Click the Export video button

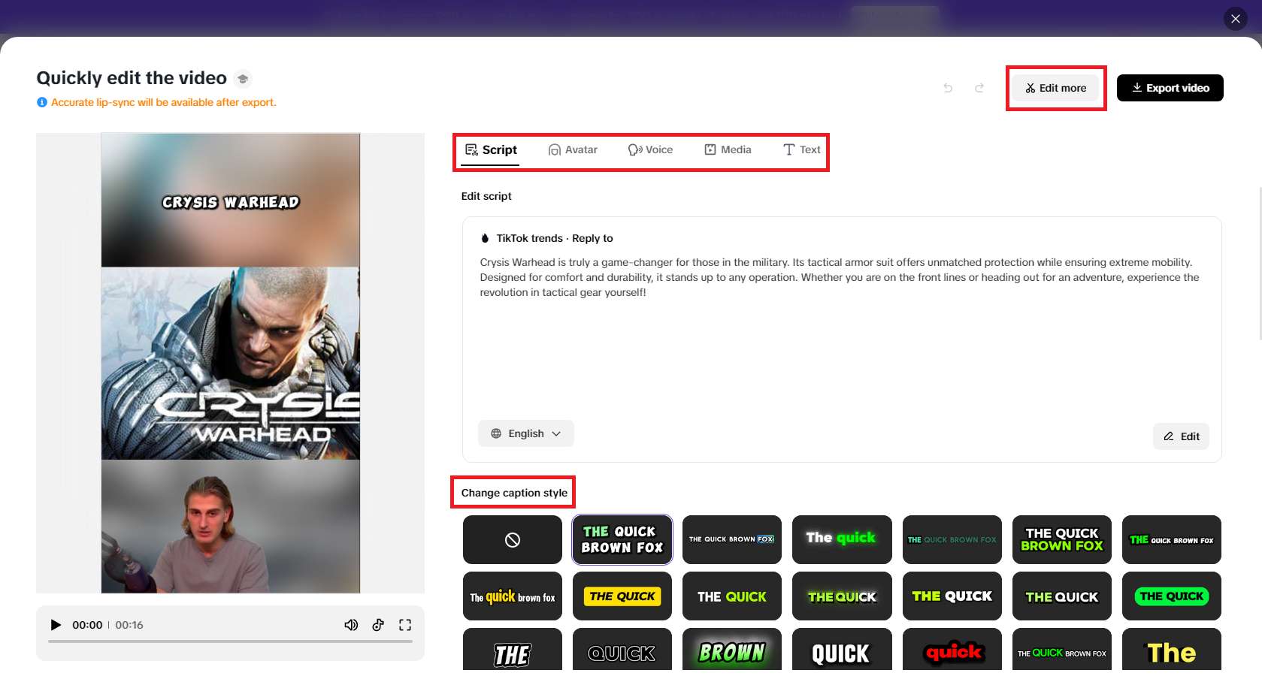pos(1170,88)
